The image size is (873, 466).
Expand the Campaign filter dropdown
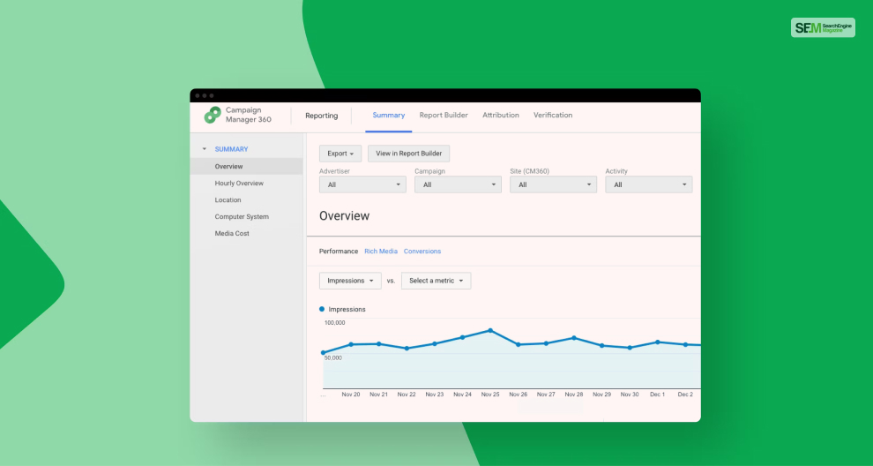tap(458, 184)
